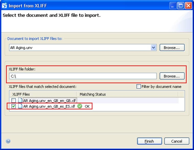This screenshot has height=150, width=194.
Task: Click the file icon for AR Aging.unv_en_GB_es_ES.xlf
Action: point(20,106)
